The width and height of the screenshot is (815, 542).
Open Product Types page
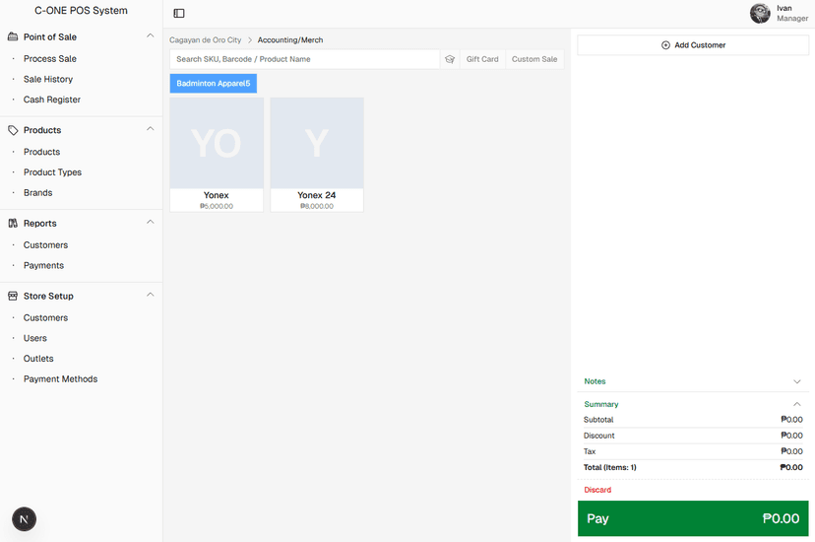click(x=52, y=172)
